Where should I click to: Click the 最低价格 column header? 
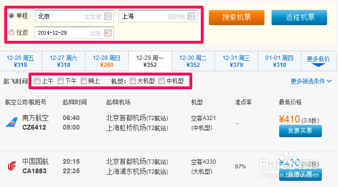pos(290,102)
